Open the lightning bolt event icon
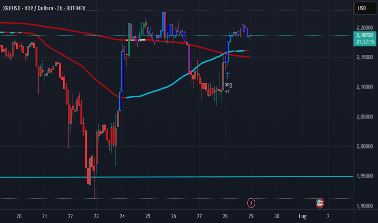Screen dimensions: 378x223 click(251, 203)
